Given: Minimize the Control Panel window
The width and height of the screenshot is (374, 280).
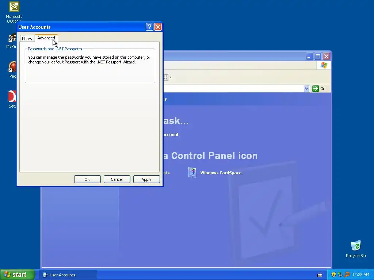Looking at the screenshot, I should 309,57.
